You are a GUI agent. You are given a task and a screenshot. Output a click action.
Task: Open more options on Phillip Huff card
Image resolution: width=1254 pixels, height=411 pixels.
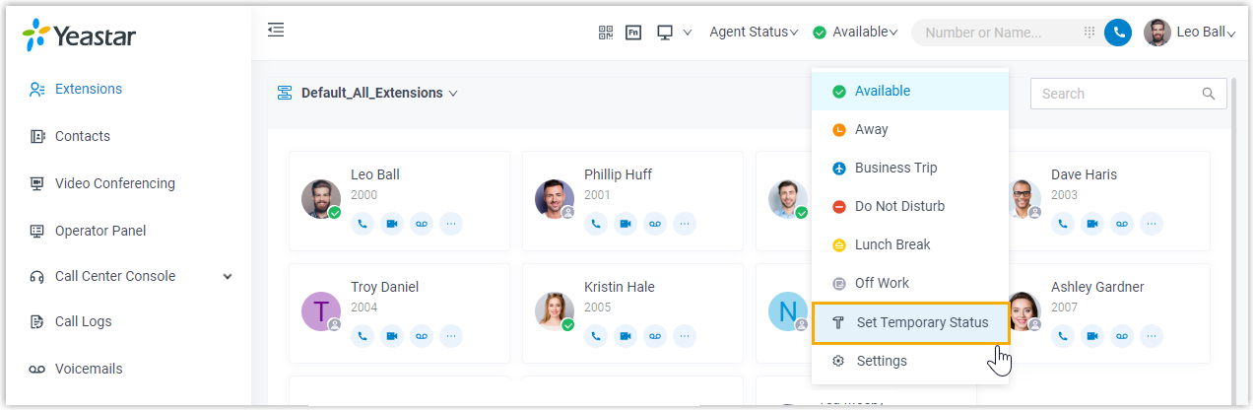[x=685, y=224]
